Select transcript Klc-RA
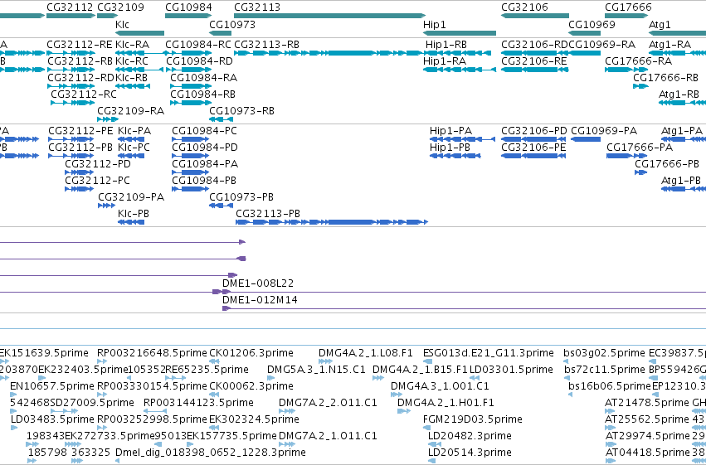The image size is (706, 465). (x=133, y=45)
